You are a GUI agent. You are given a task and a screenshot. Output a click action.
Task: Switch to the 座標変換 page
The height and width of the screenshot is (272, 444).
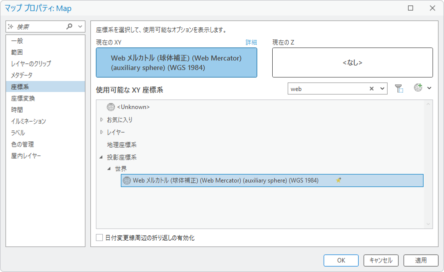coord(23,98)
